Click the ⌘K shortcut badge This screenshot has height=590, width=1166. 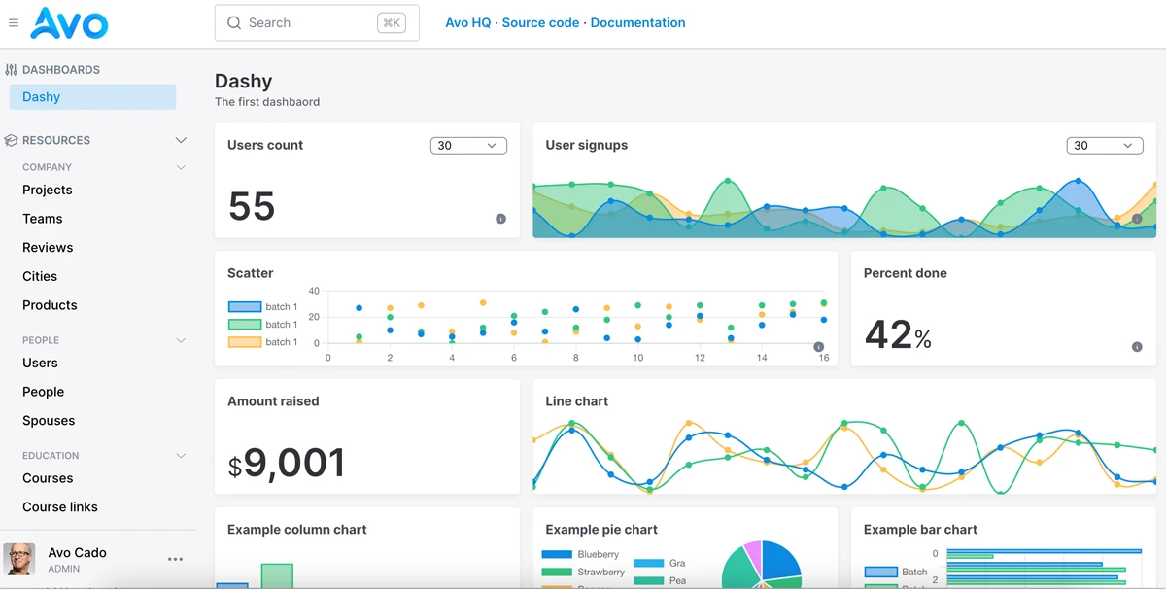coord(392,22)
